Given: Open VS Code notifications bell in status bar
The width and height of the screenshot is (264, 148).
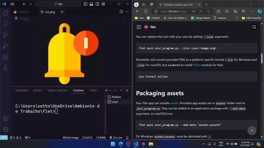Looking at the screenshot, I should point(127,138).
